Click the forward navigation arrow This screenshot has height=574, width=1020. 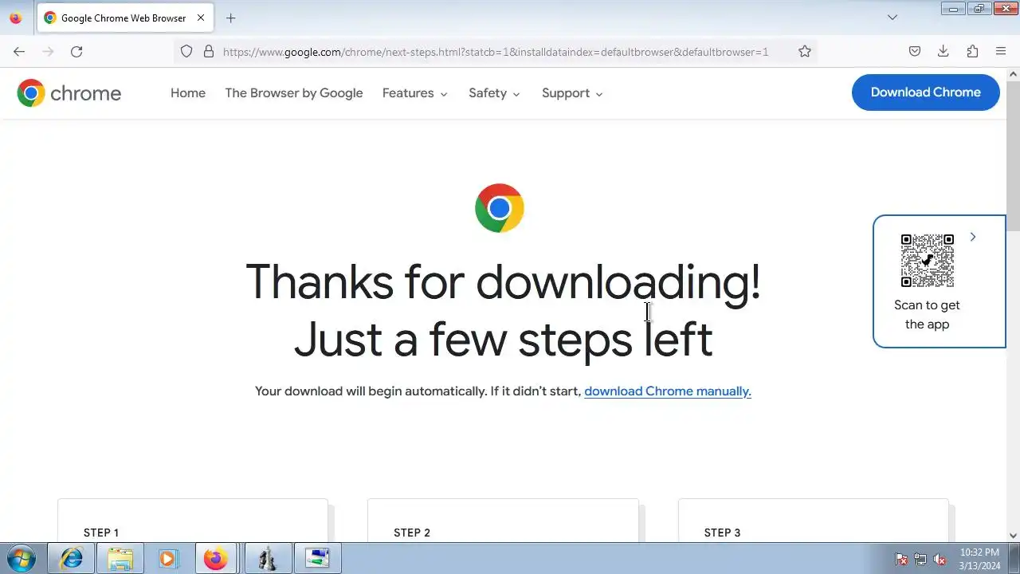48,52
